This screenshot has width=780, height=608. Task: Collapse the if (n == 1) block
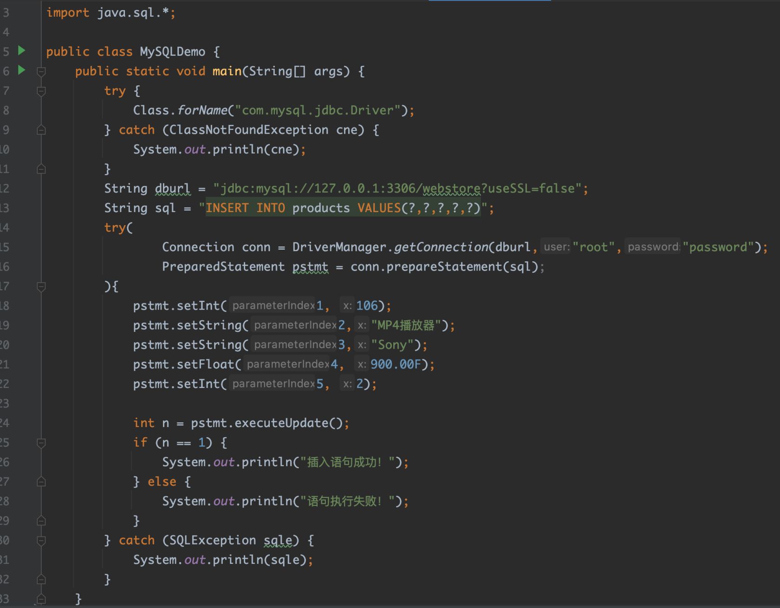pos(41,443)
